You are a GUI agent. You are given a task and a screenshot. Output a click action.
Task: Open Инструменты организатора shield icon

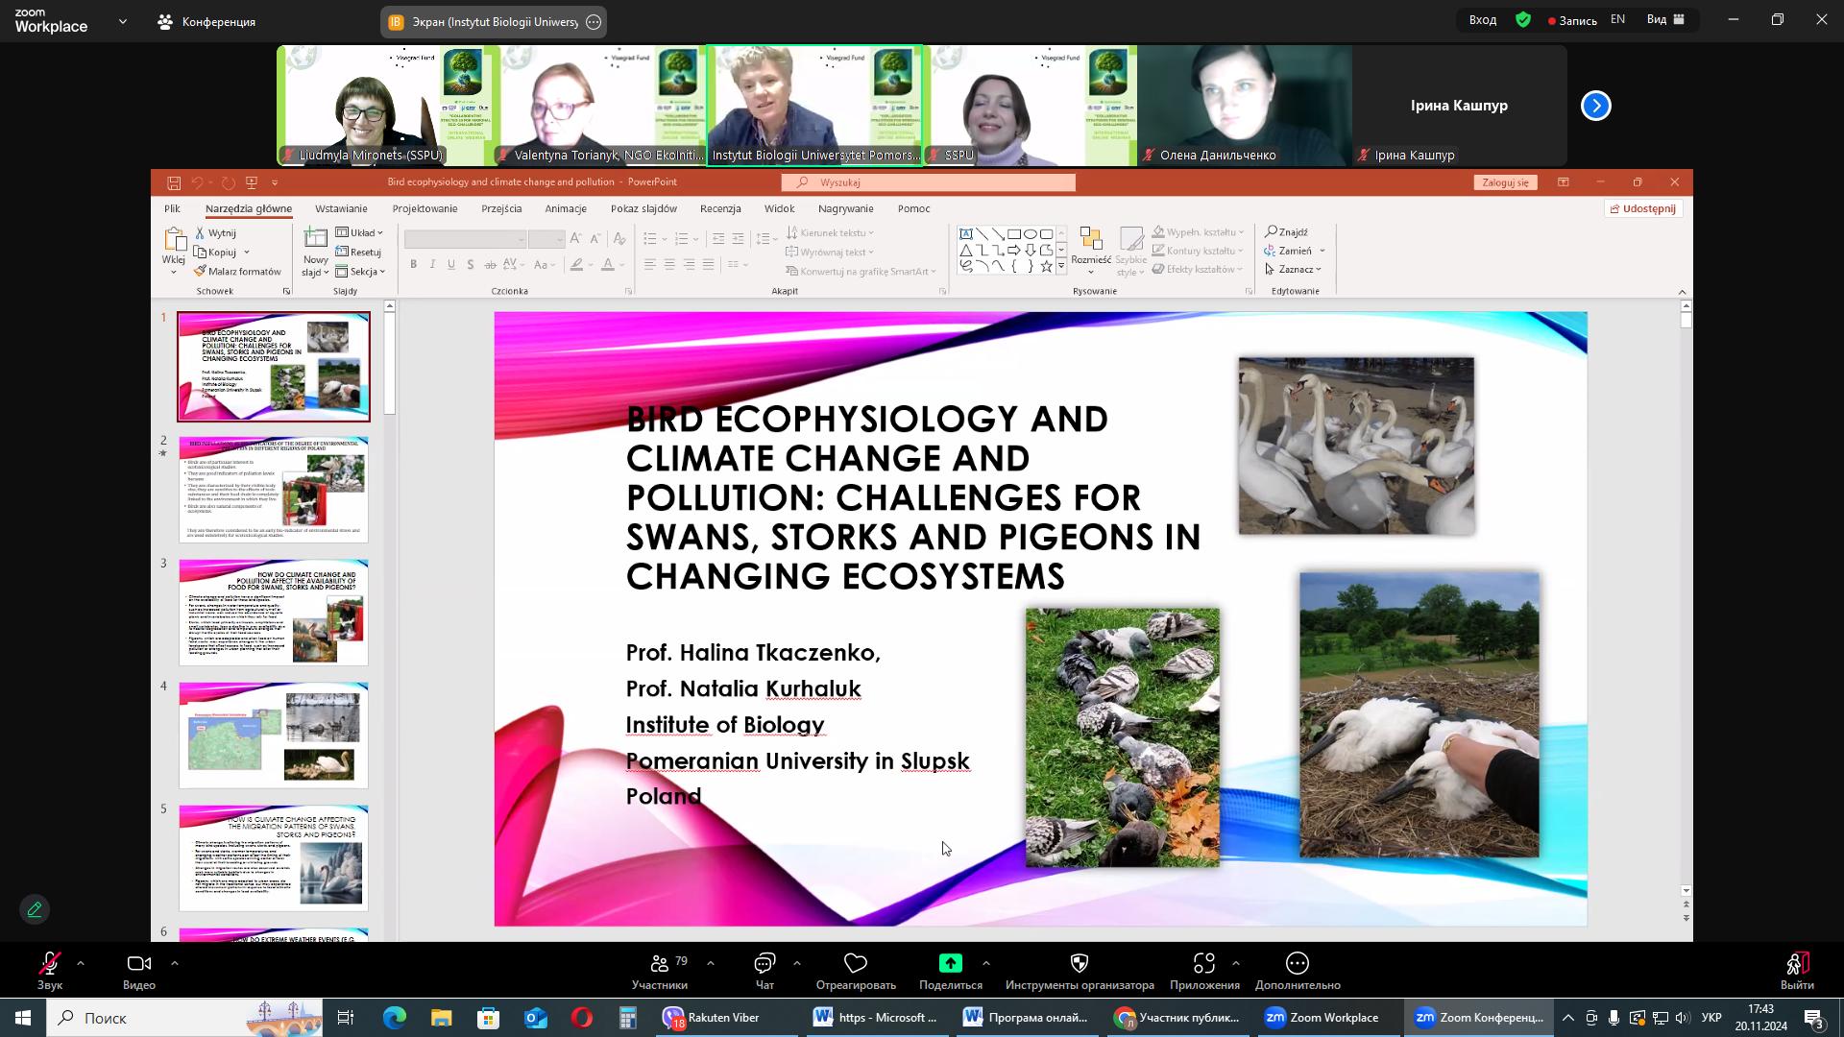click(x=1079, y=964)
